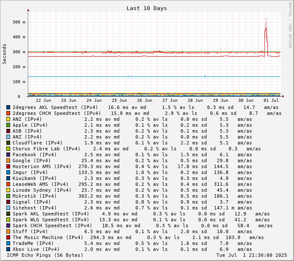Click the Google (IPv4) orange swatch

pyautogui.click(x=8, y=160)
